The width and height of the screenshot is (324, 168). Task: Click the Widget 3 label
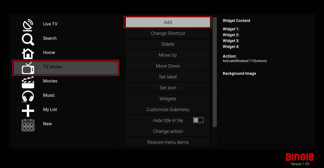pos(231,41)
